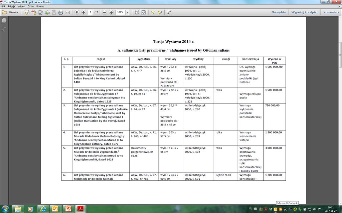
Task: Open the Pomoc menu
Action: point(40,7)
